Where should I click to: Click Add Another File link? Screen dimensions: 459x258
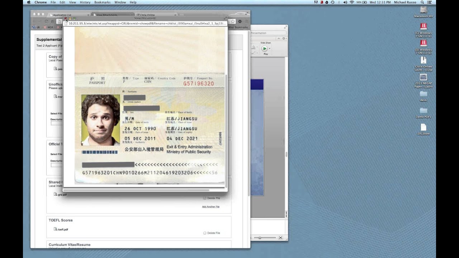pos(210,207)
